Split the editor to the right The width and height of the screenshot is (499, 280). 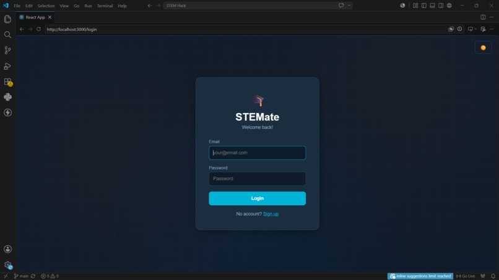(483, 17)
